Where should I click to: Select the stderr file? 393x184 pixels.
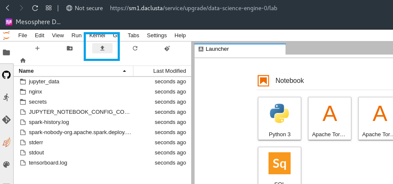click(x=102, y=143)
